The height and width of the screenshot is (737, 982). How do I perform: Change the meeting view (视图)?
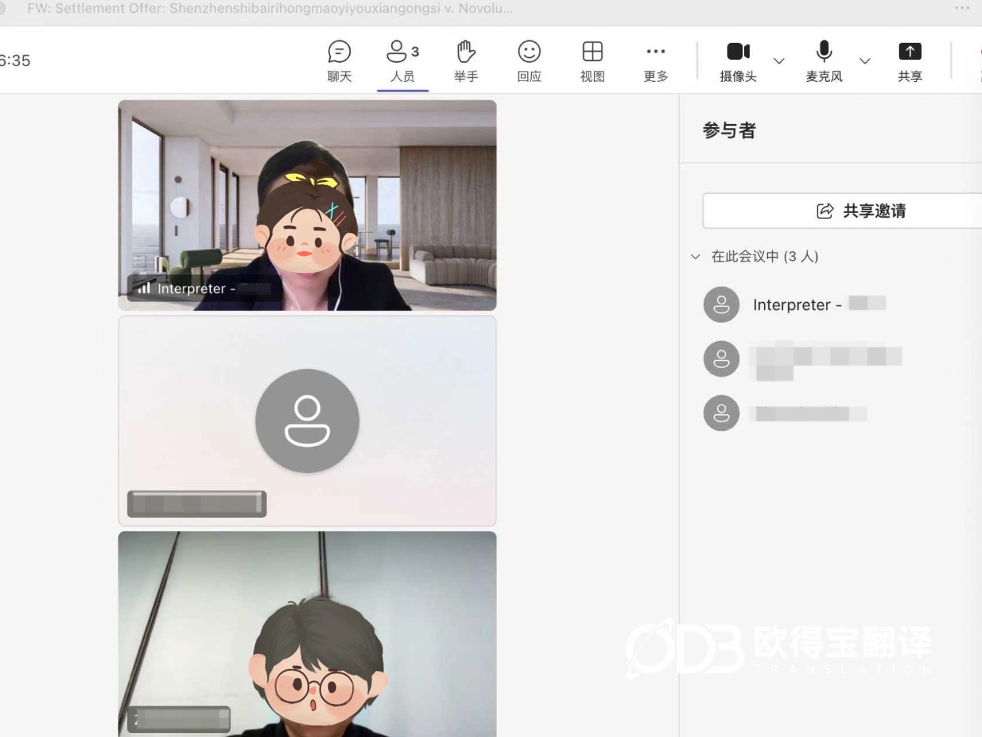coord(593,61)
